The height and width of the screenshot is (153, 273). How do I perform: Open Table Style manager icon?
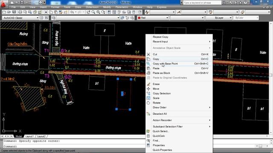210,12
